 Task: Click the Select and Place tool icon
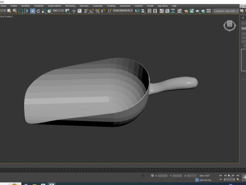(x=49, y=11)
